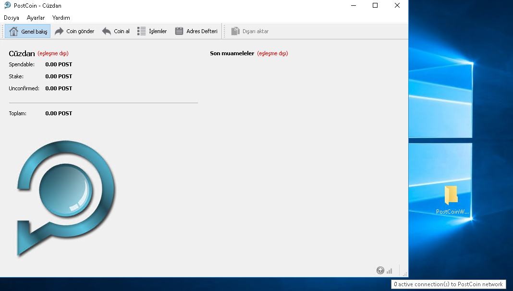513x291 pixels.
Task: Click the Unconfirmed: label
Action: pyautogui.click(x=24, y=88)
